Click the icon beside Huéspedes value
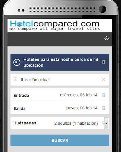This screenshot has height=152, width=121. point(103,123)
